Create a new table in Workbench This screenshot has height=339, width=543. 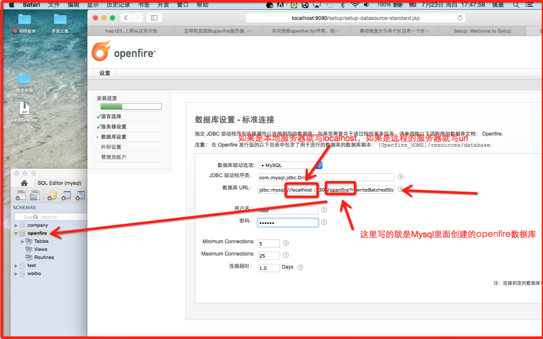(x=66, y=195)
